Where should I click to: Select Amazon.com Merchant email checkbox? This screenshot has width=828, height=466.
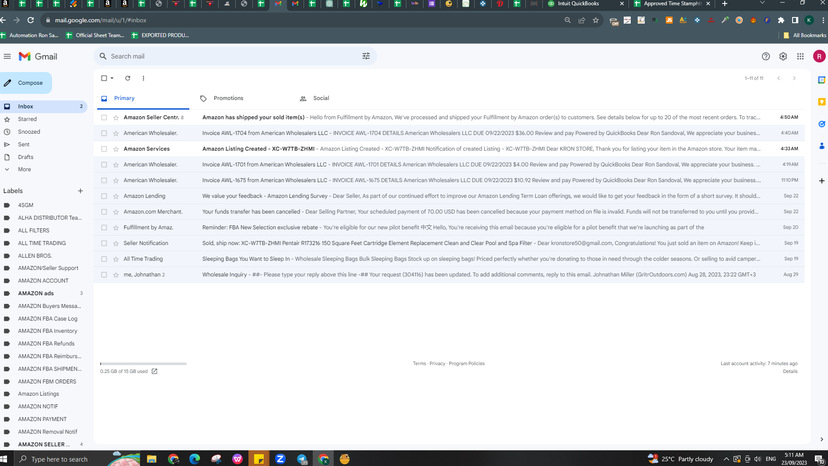pyautogui.click(x=104, y=212)
